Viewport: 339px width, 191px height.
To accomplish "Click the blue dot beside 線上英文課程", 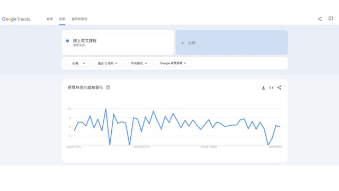I will coord(67,41).
